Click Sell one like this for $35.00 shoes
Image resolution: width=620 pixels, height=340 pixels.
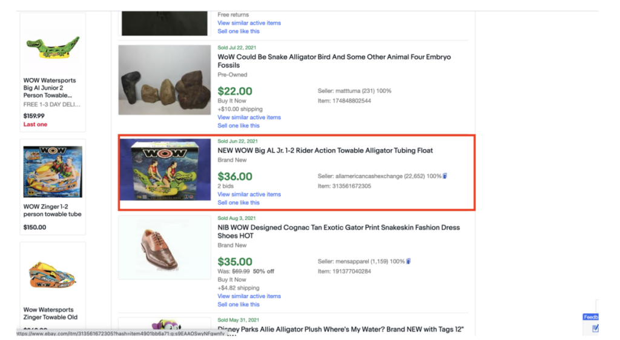(x=239, y=304)
